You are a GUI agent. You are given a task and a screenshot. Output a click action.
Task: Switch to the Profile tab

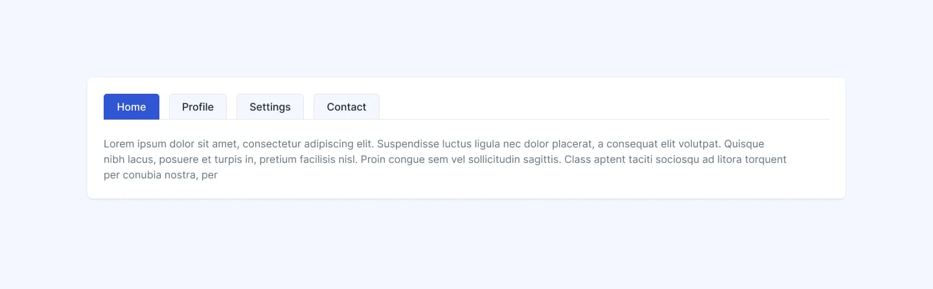coord(198,107)
